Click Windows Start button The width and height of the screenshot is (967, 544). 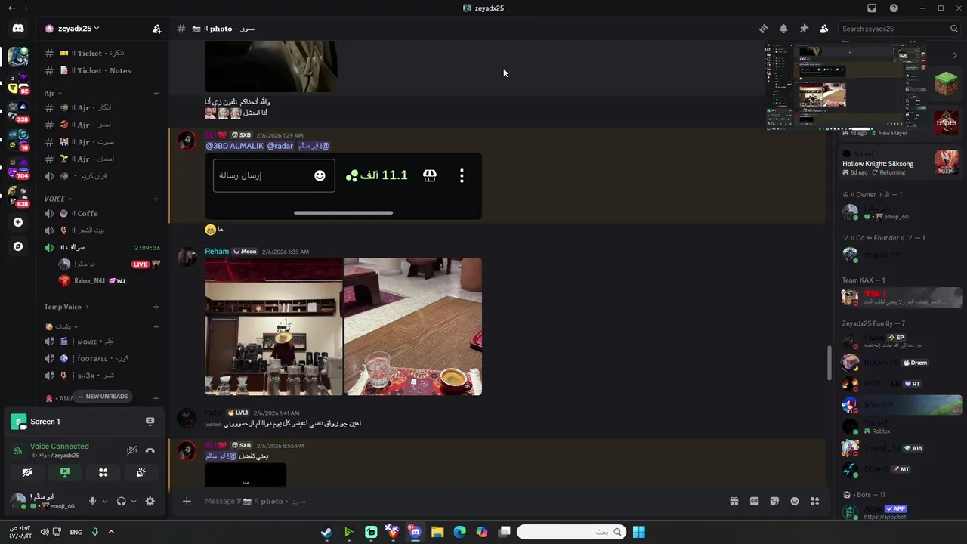pyautogui.click(x=639, y=532)
